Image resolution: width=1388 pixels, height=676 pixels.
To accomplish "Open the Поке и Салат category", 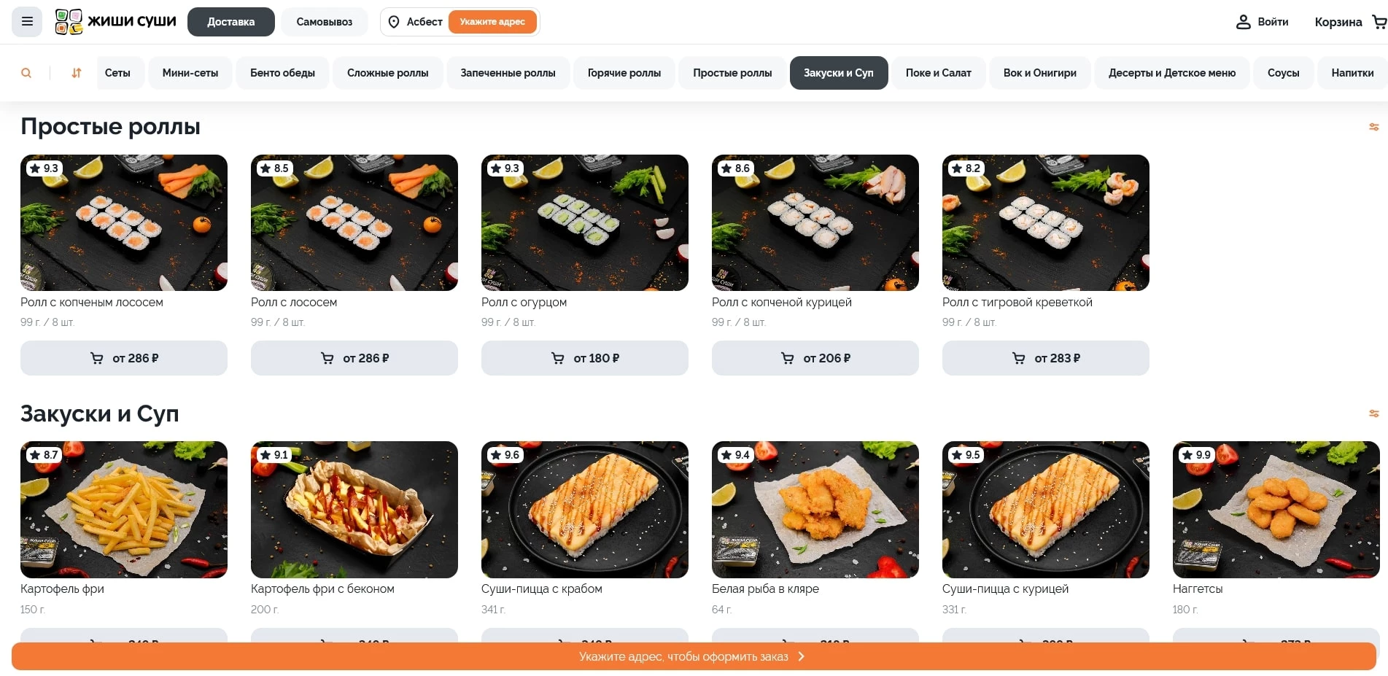I will point(938,73).
